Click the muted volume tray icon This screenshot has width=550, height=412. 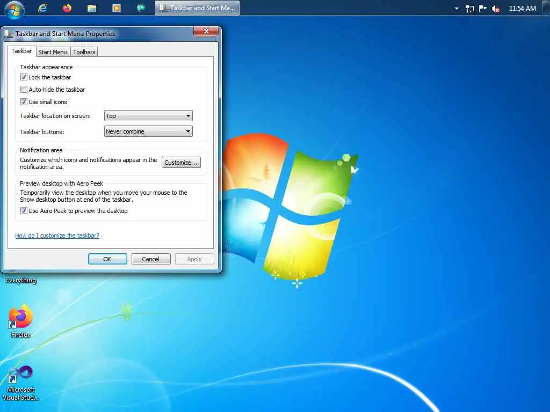click(x=496, y=9)
